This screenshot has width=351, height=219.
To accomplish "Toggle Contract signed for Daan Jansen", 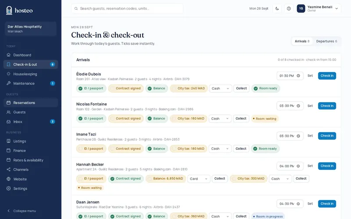I will (x=126, y=216).
